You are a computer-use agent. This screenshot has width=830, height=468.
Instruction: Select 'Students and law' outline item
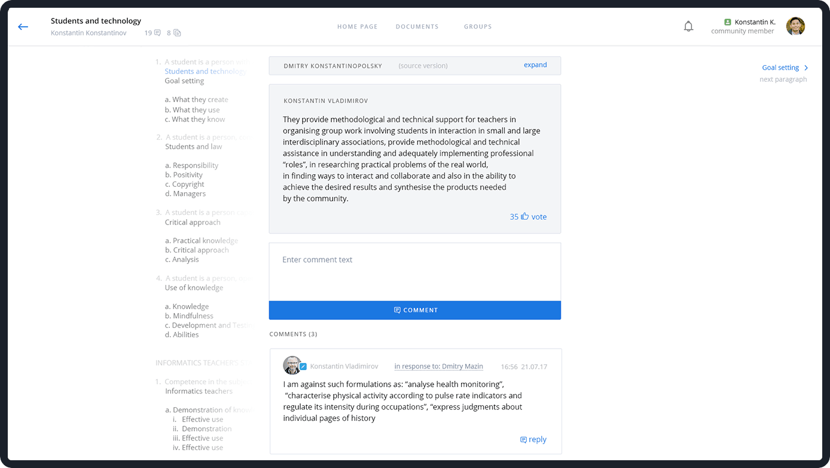pyautogui.click(x=194, y=147)
